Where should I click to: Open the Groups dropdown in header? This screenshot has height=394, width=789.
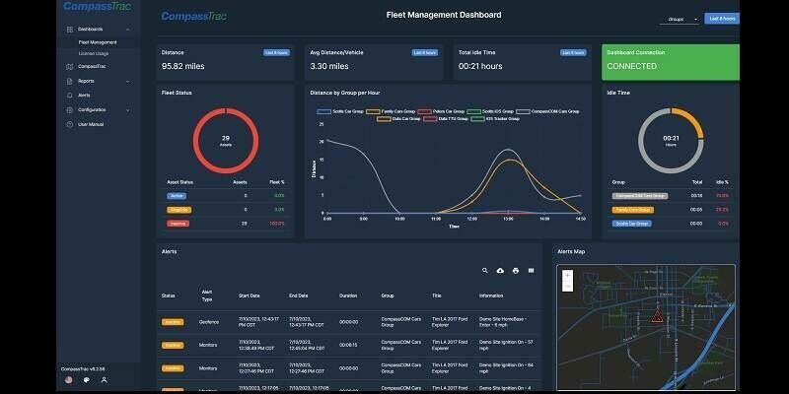(680, 19)
